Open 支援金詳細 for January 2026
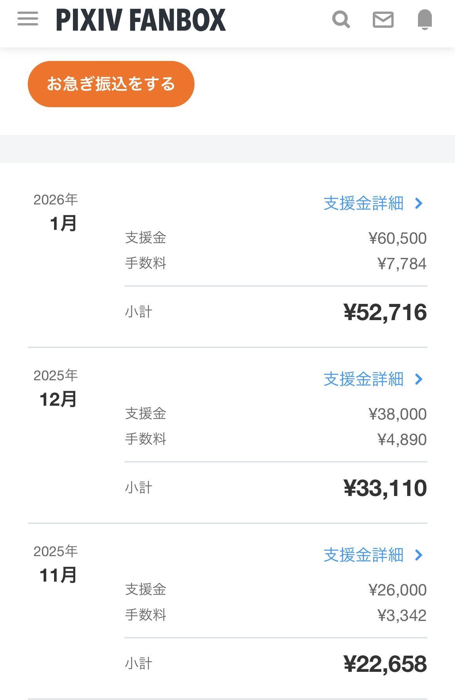This screenshot has width=455, height=700. pyautogui.click(x=364, y=203)
